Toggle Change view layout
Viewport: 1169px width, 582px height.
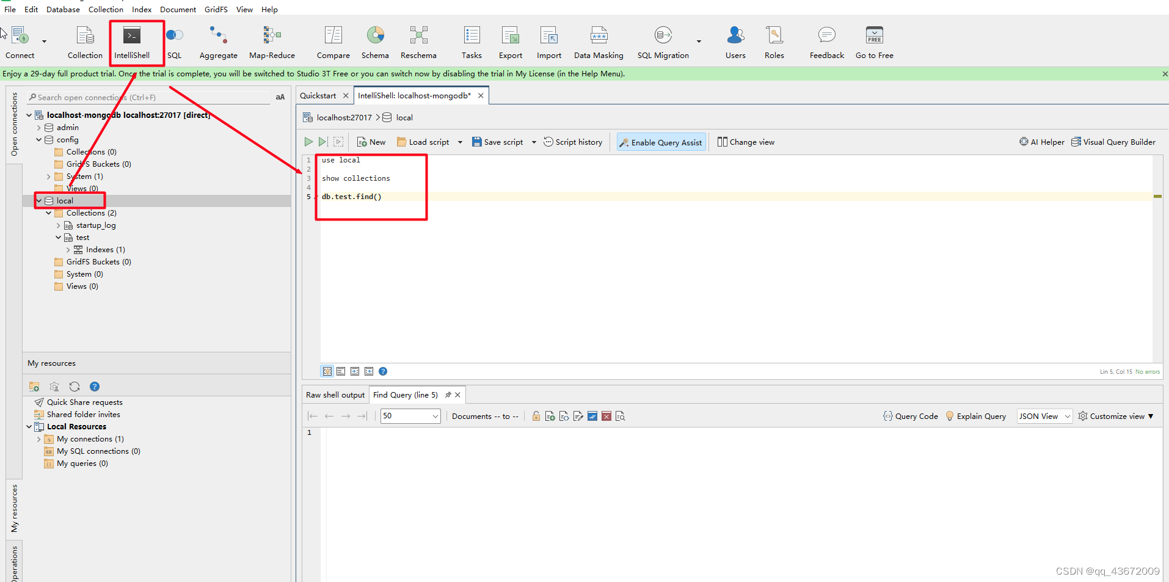(x=746, y=142)
